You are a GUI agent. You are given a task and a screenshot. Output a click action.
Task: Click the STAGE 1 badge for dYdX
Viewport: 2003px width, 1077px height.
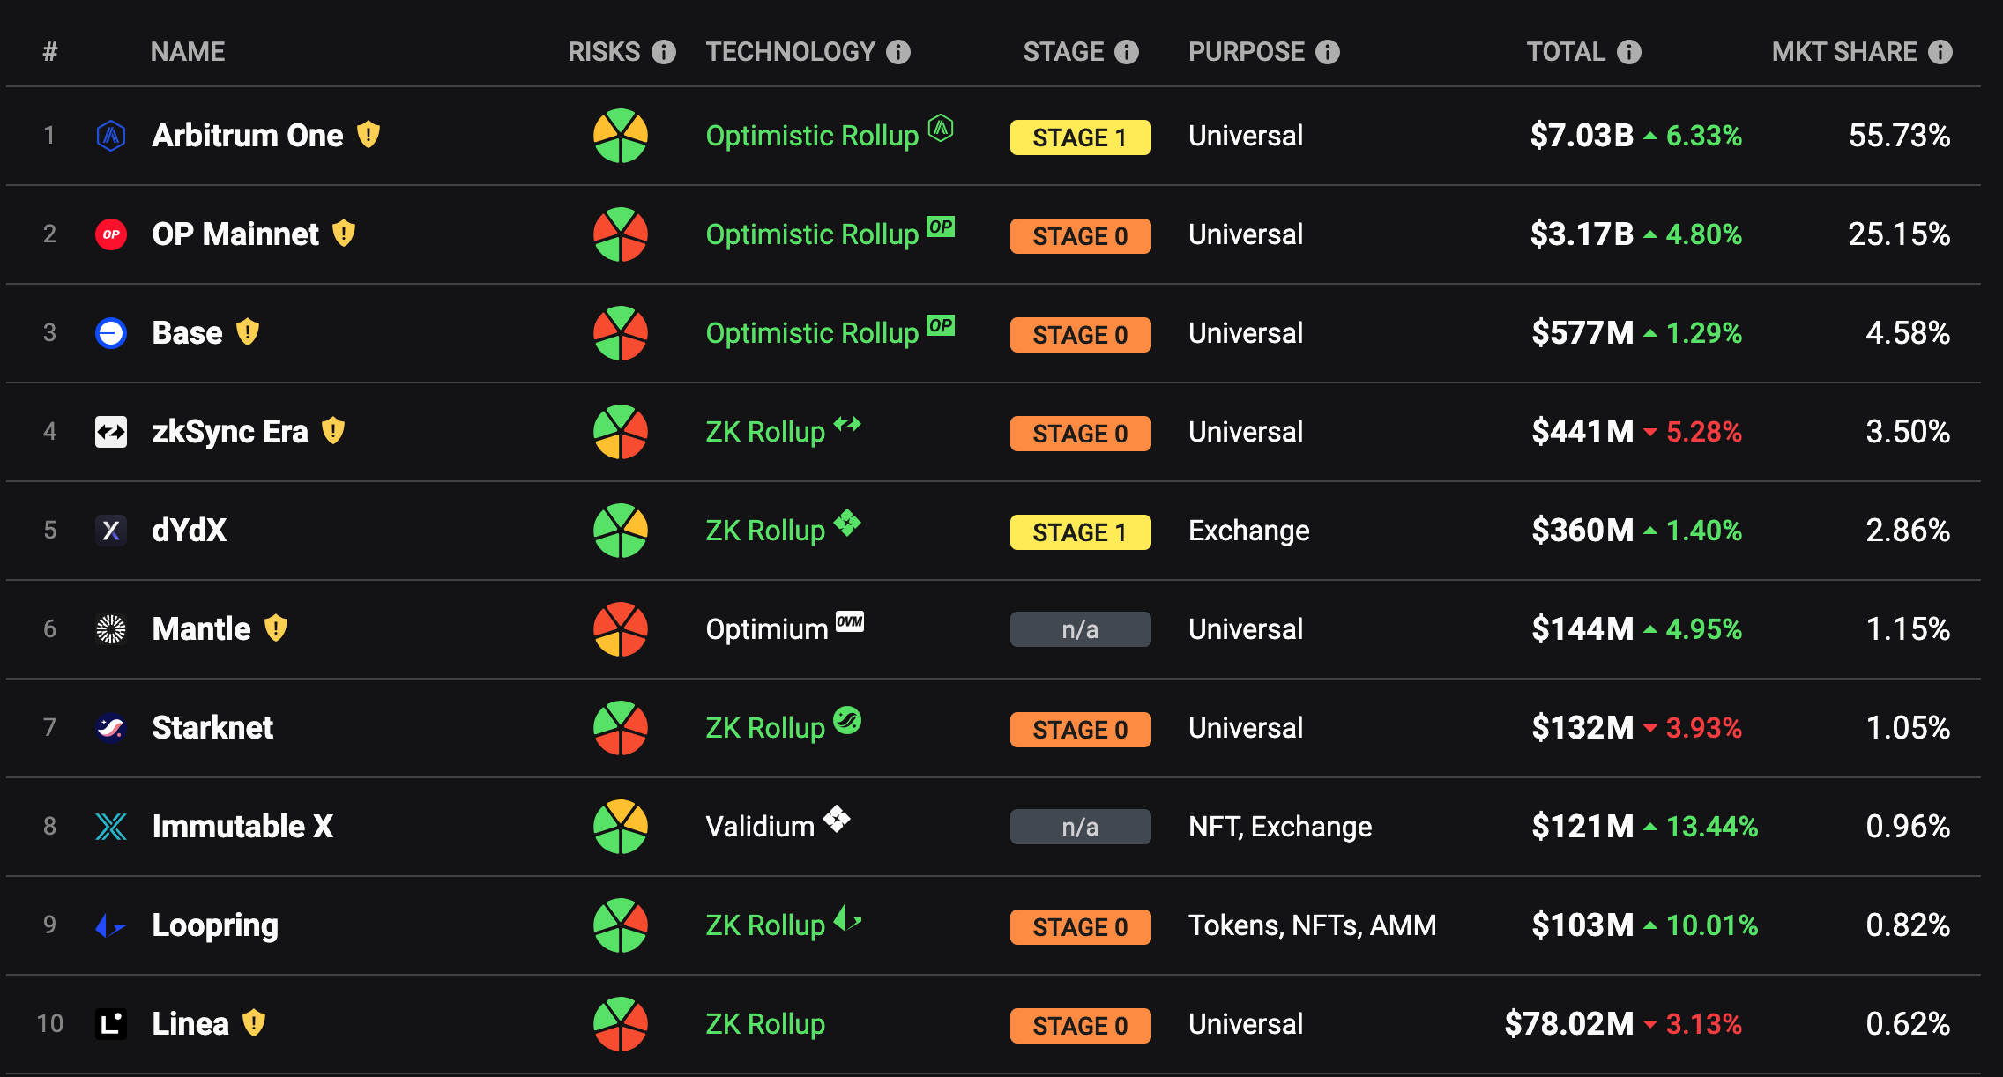[1080, 532]
